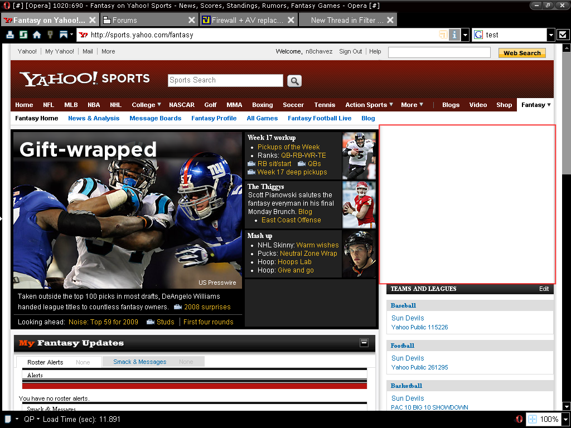Close the Forums tab

point(192,20)
